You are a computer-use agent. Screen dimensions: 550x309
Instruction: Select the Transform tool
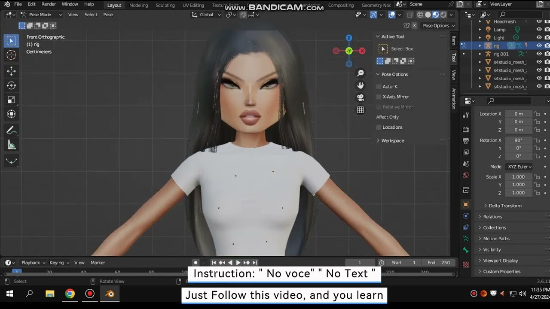tap(12, 114)
